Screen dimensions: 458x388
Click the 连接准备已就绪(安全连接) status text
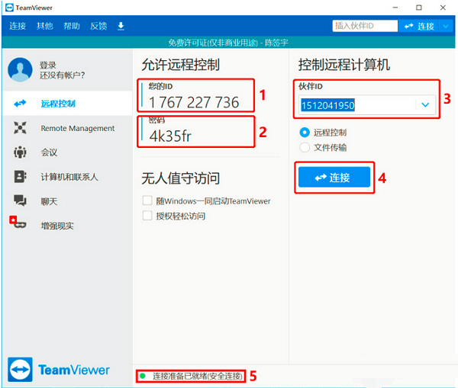198,376
